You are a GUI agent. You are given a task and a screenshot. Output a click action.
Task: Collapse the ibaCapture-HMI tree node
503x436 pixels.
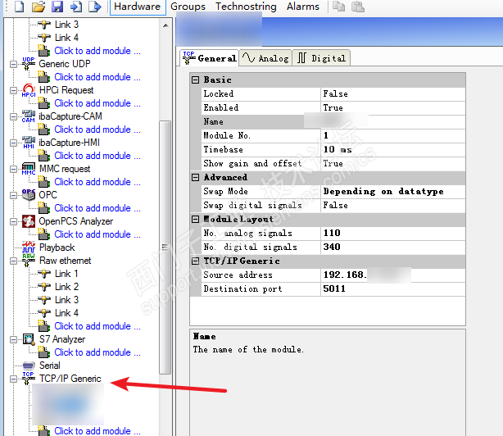point(13,143)
